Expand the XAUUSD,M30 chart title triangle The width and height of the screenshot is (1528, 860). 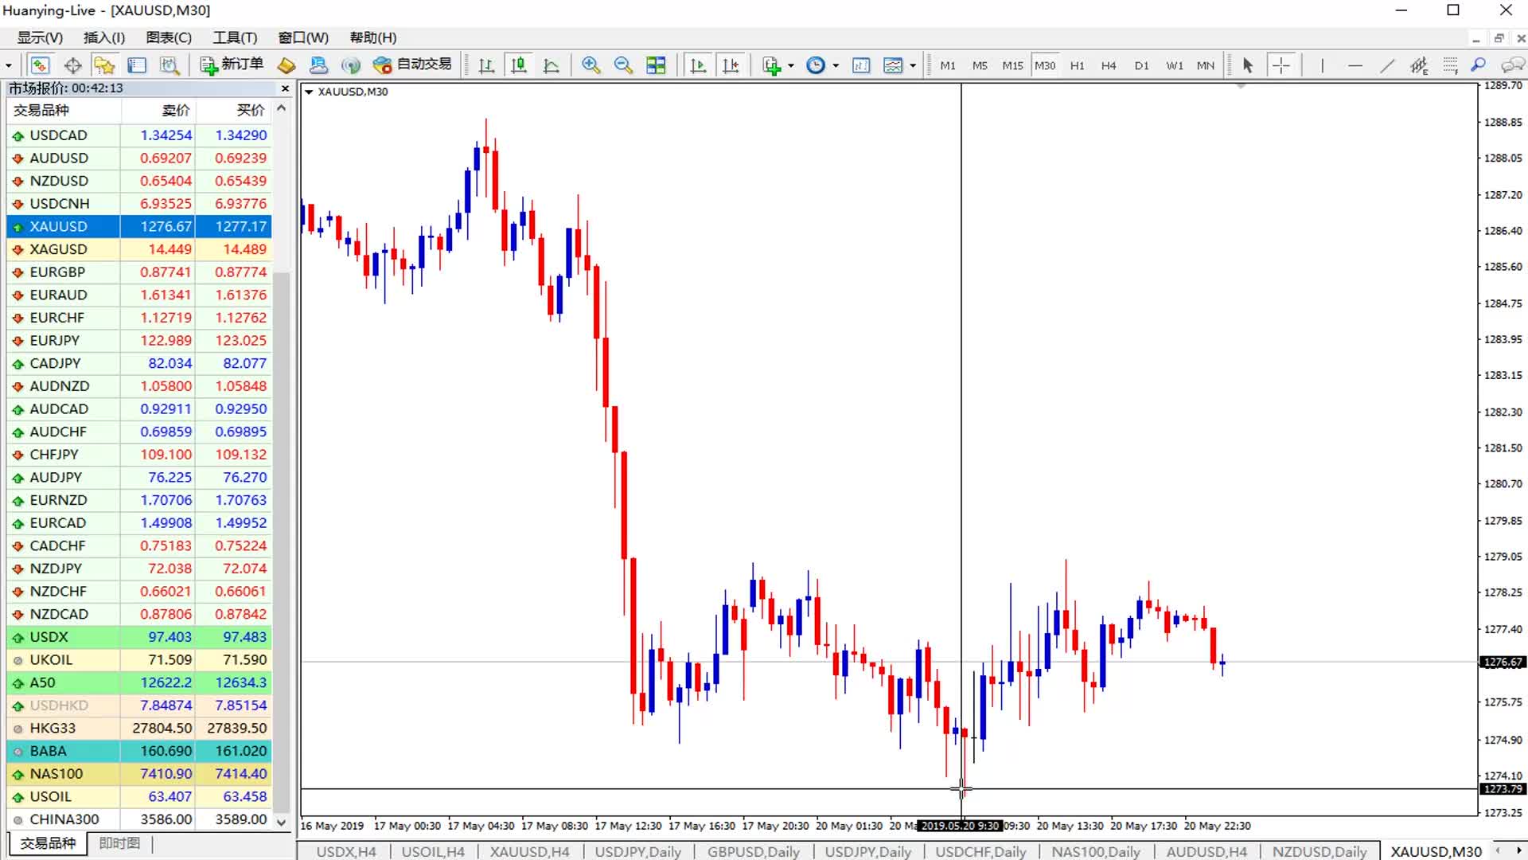click(309, 92)
